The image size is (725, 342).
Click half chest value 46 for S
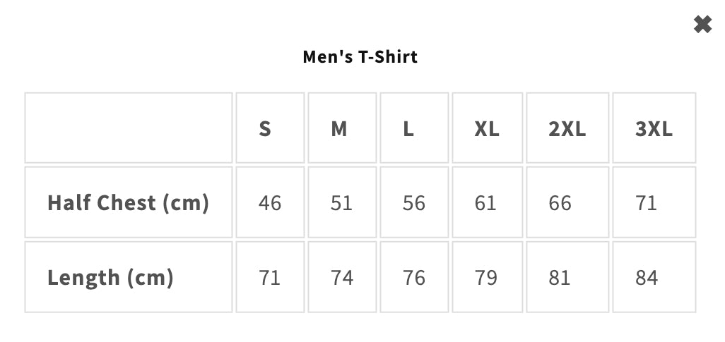coord(270,203)
